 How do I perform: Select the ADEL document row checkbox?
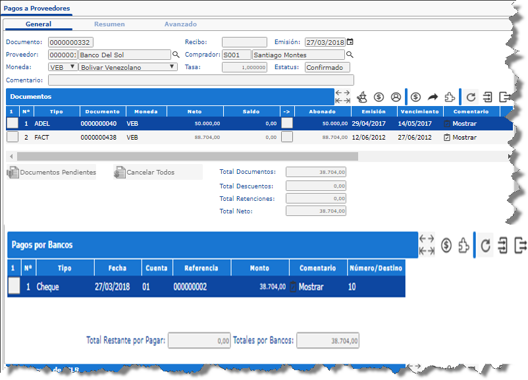tap(13, 123)
